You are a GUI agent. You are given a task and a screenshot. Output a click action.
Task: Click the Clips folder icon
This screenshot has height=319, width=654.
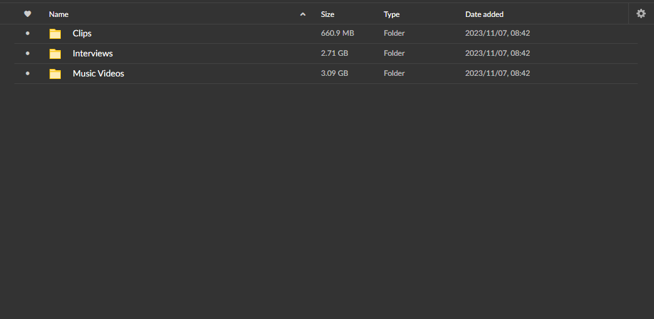point(55,34)
